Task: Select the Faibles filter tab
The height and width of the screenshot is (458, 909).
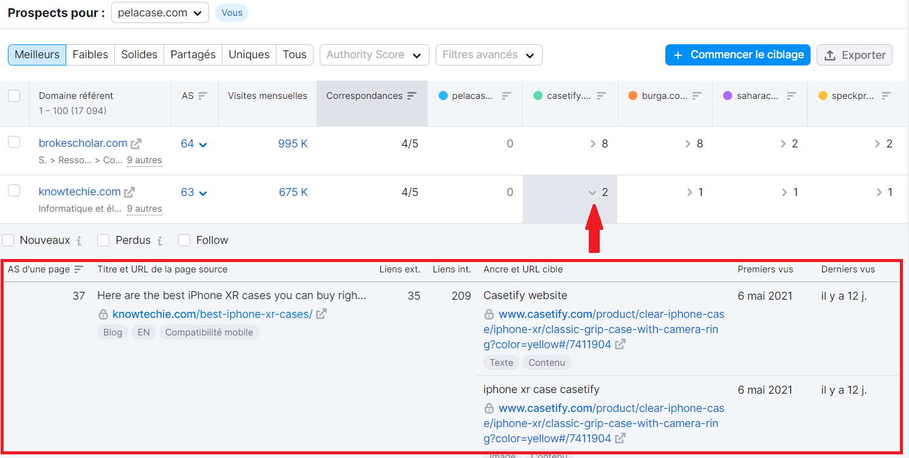Action: [90, 55]
